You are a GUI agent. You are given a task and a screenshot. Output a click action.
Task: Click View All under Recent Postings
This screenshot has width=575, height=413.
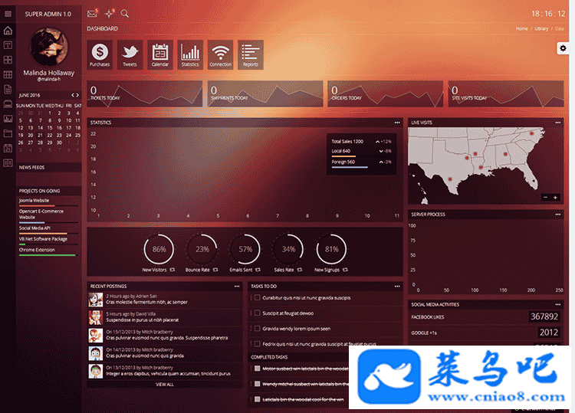pos(165,385)
